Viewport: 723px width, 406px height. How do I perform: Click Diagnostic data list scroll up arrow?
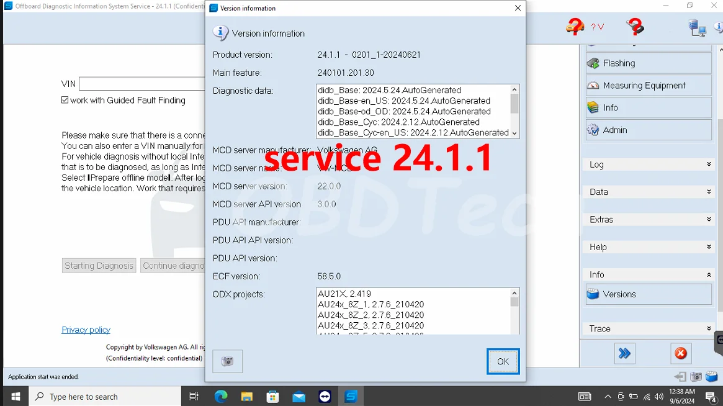(514, 89)
